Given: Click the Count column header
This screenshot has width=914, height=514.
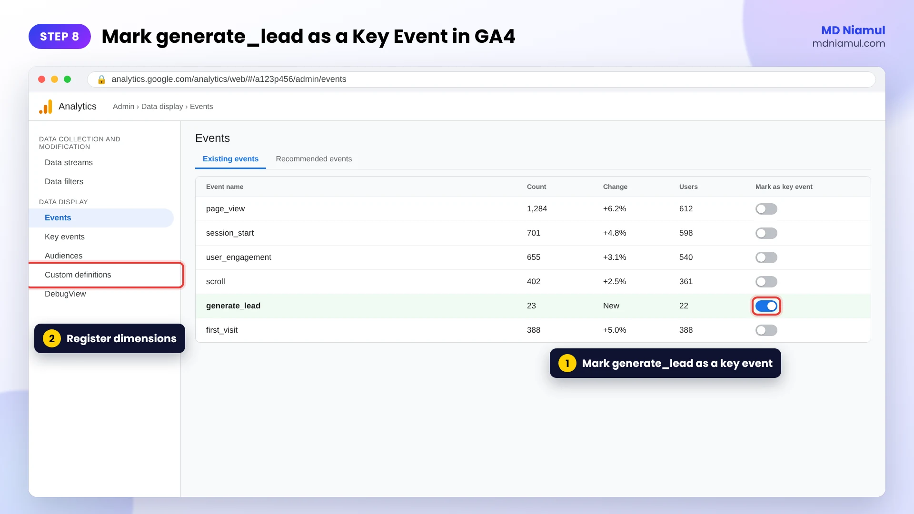Looking at the screenshot, I should (536, 187).
